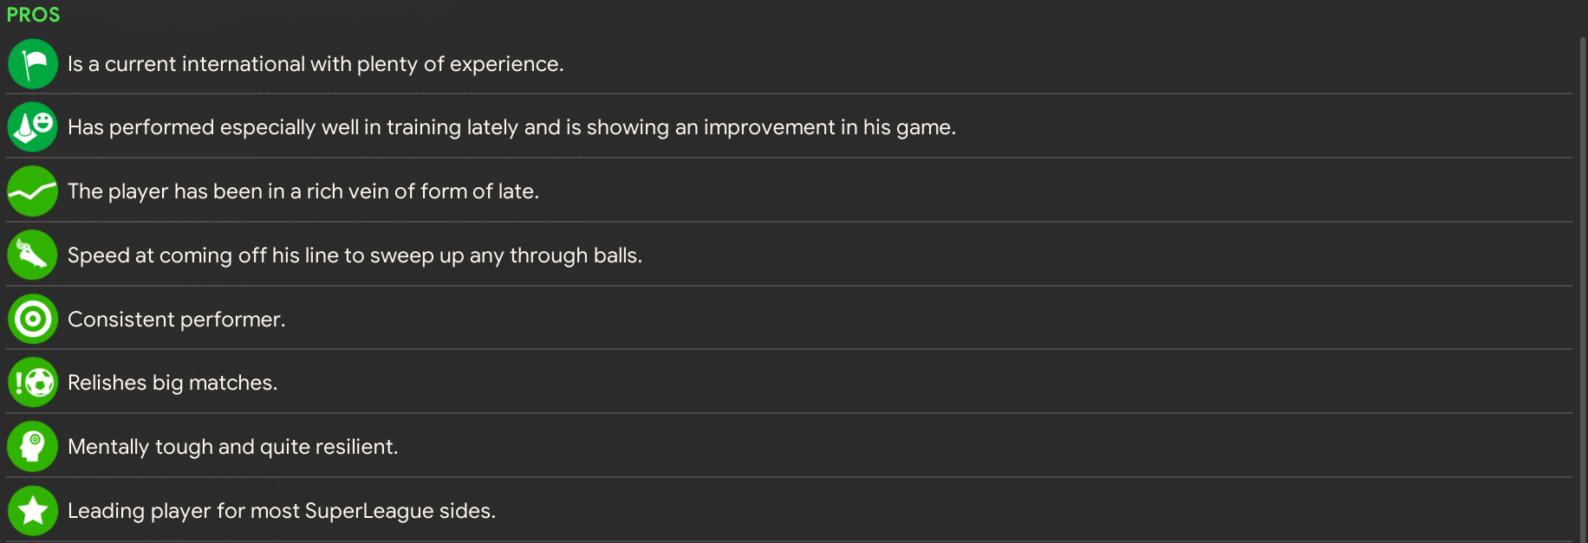Click 'Speed at coming off his line' text

pos(355,255)
